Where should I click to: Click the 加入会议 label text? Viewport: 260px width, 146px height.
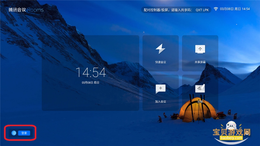pyautogui.click(x=160, y=102)
